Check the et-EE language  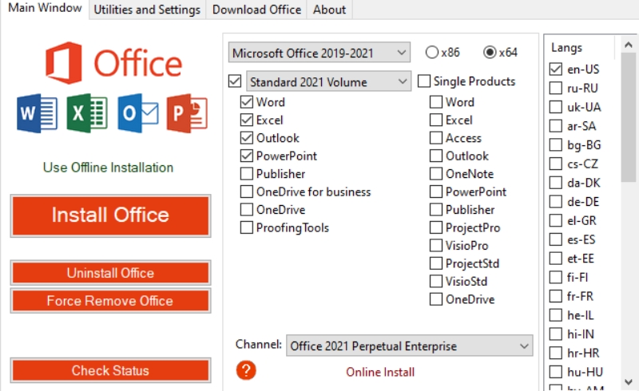coord(556,259)
